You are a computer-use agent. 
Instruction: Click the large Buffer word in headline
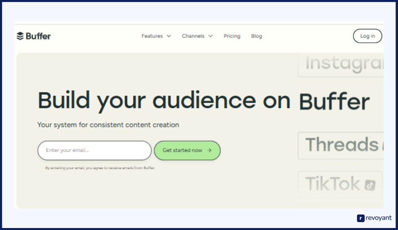pyautogui.click(x=334, y=102)
